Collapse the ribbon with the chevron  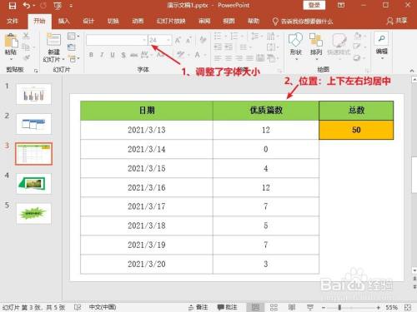(x=412, y=71)
